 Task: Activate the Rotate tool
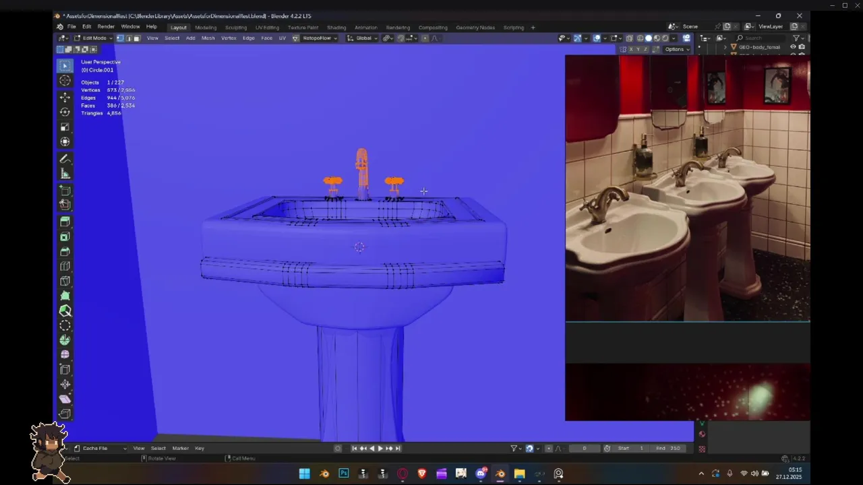(65, 112)
